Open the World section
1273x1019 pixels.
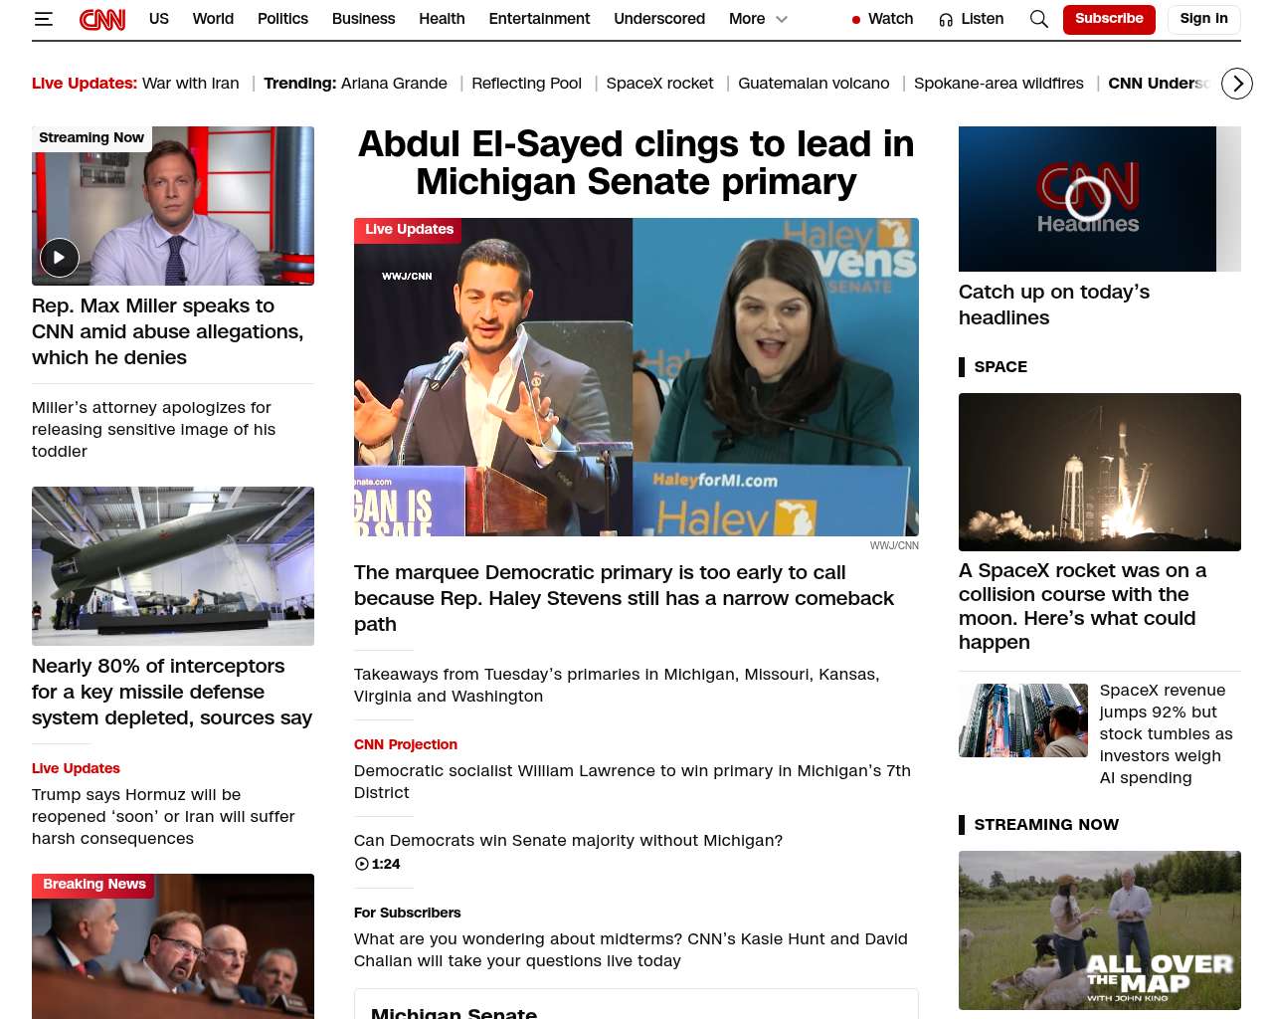coord(213,19)
